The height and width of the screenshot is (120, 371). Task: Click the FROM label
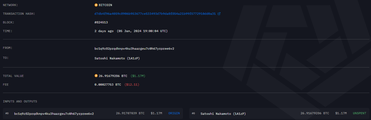coord(8,48)
